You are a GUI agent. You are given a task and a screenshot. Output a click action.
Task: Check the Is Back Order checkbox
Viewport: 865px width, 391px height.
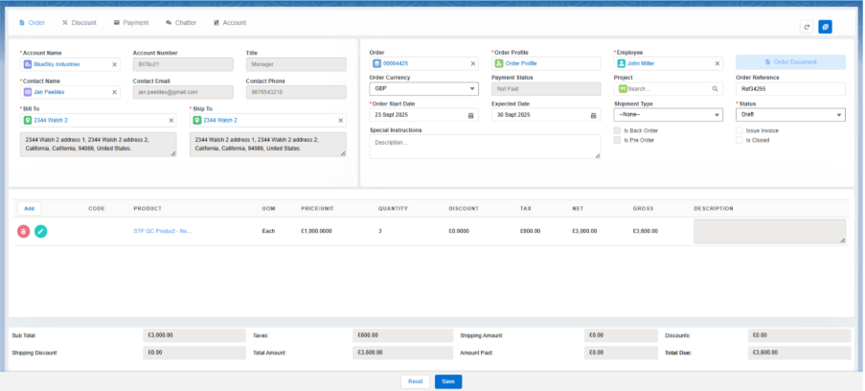point(618,129)
